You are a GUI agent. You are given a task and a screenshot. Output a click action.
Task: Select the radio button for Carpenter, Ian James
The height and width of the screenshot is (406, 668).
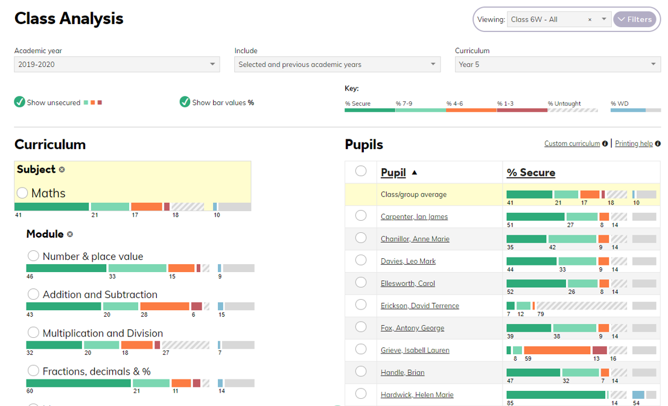pyautogui.click(x=361, y=216)
